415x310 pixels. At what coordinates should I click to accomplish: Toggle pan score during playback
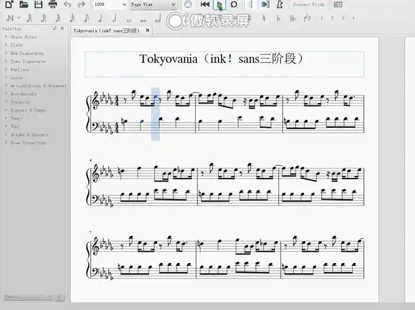[x=265, y=4]
